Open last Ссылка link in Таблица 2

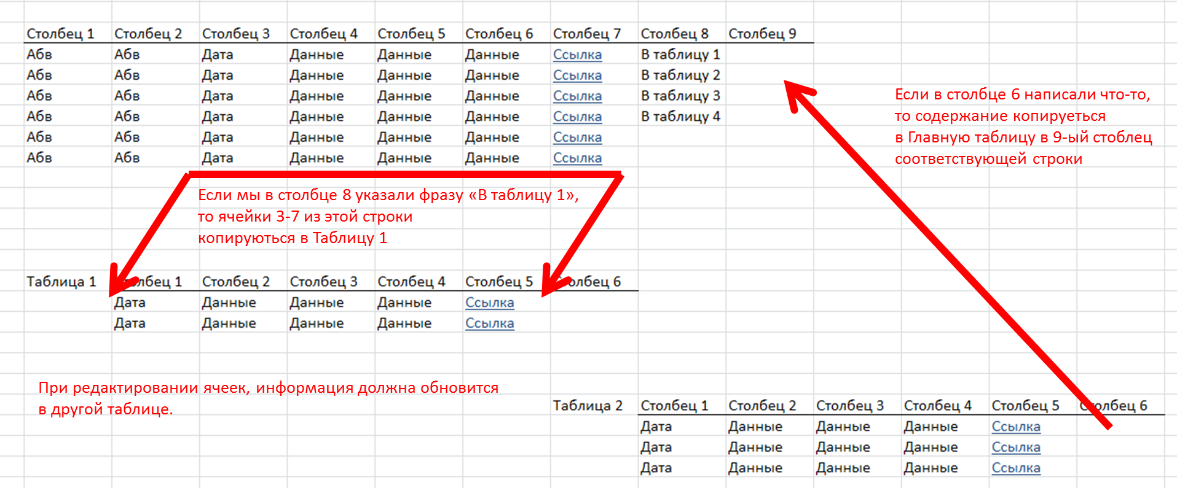pyautogui.click(x=1016, y=468)
